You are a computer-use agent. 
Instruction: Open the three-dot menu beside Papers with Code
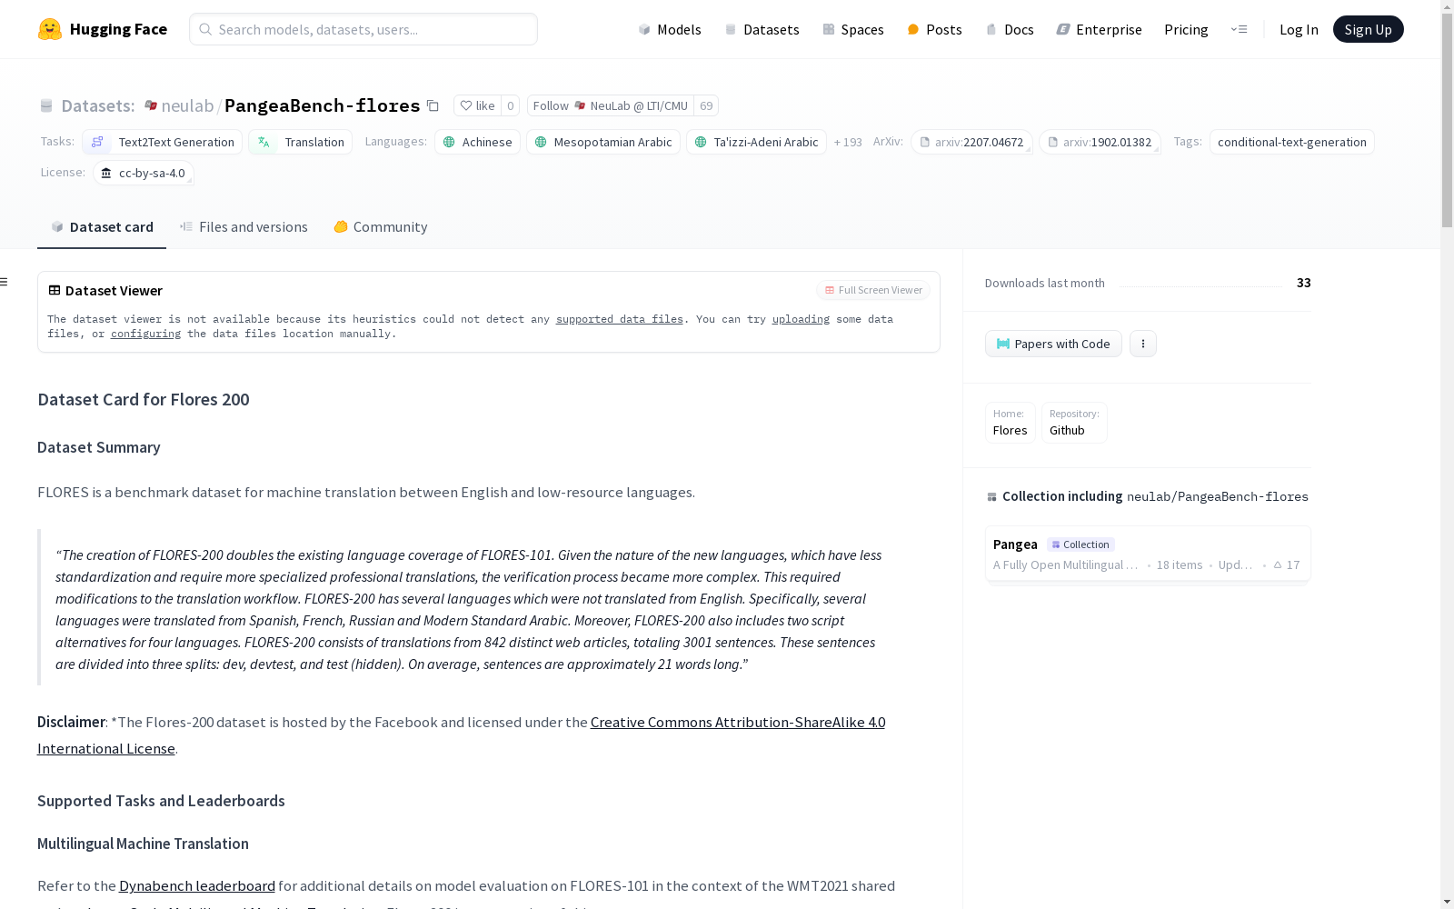(1143, 344)
